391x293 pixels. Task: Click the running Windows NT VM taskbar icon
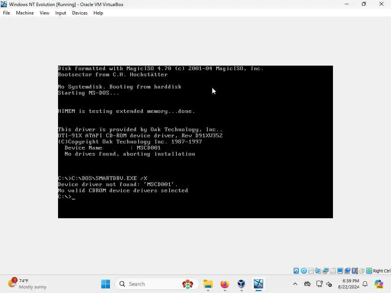(x=259, y=284)
